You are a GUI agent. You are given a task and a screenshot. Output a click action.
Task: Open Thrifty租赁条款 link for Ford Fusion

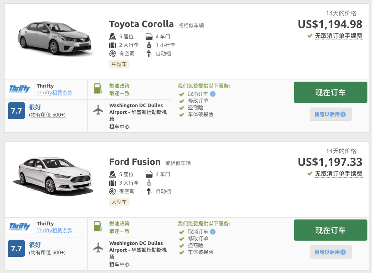[x=54, y=231]
